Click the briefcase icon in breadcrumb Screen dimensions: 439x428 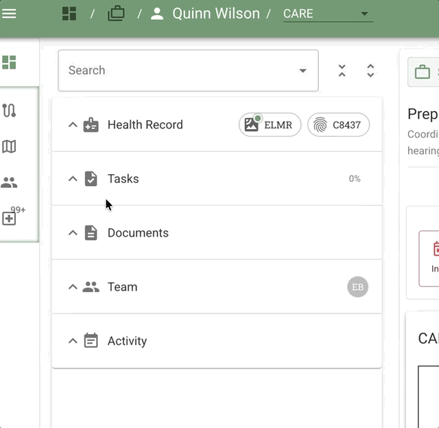[x=116, y=13]
